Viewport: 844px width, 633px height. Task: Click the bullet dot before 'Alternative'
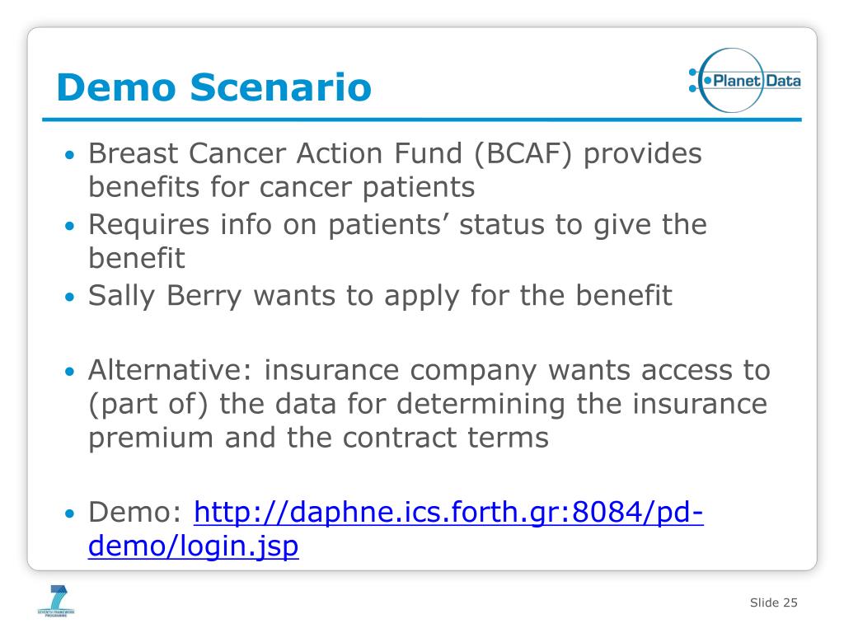tap(69, 372)
